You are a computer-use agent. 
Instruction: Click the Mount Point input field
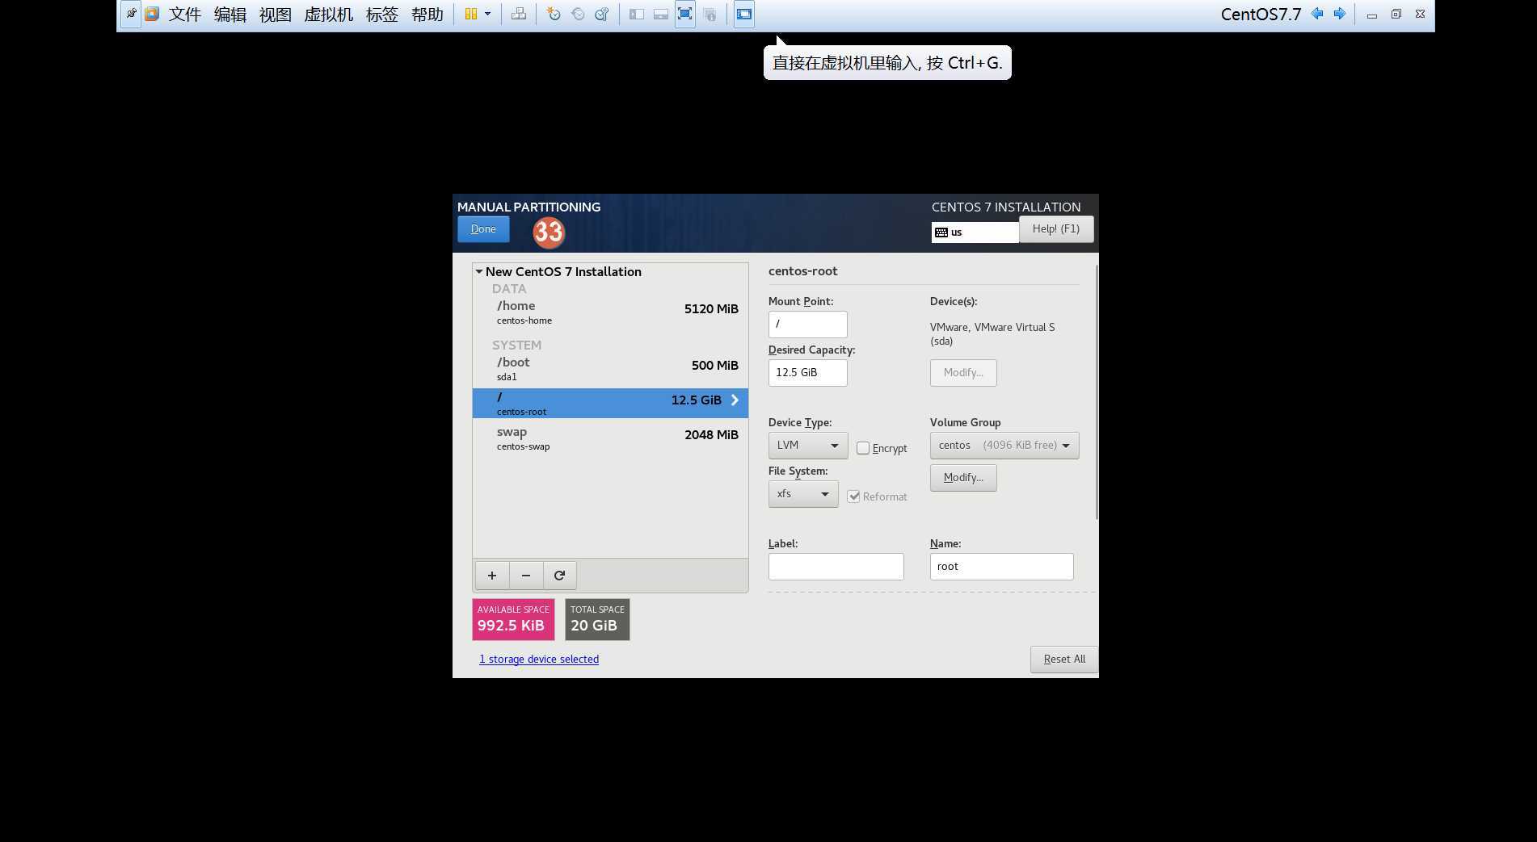click(x=808, y=325)
